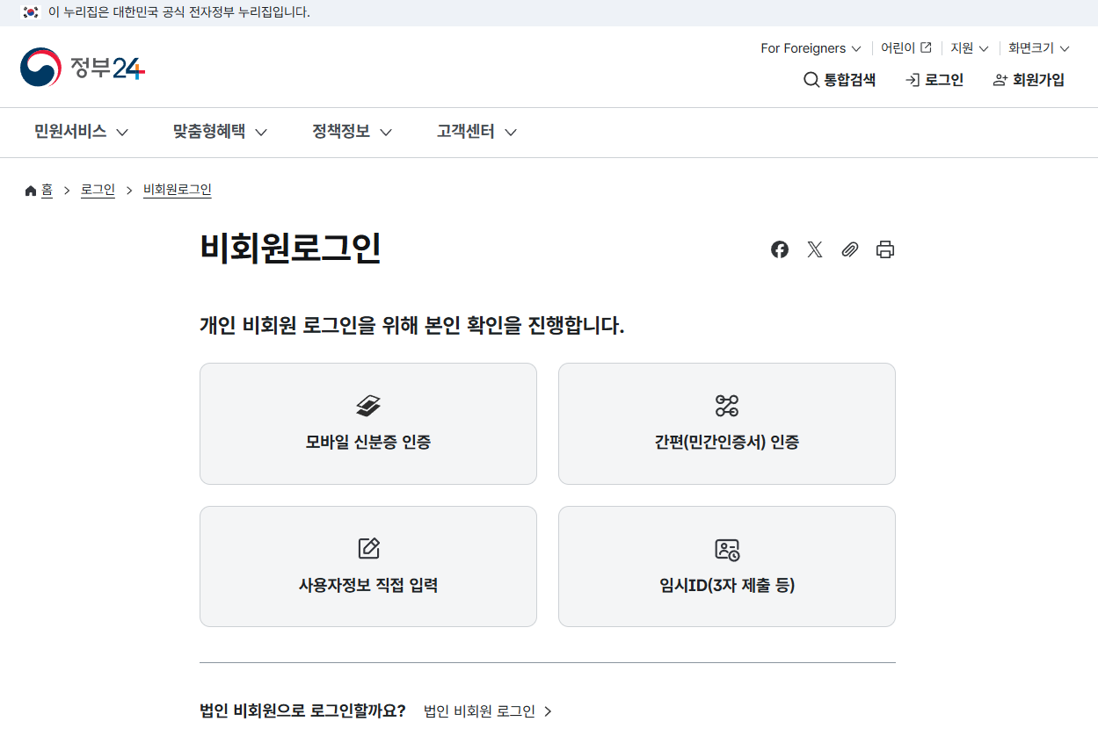The height and width of the screenshot is (736, 1098).
Task: Print the page using the printer icon
Action: pos(885,249)
